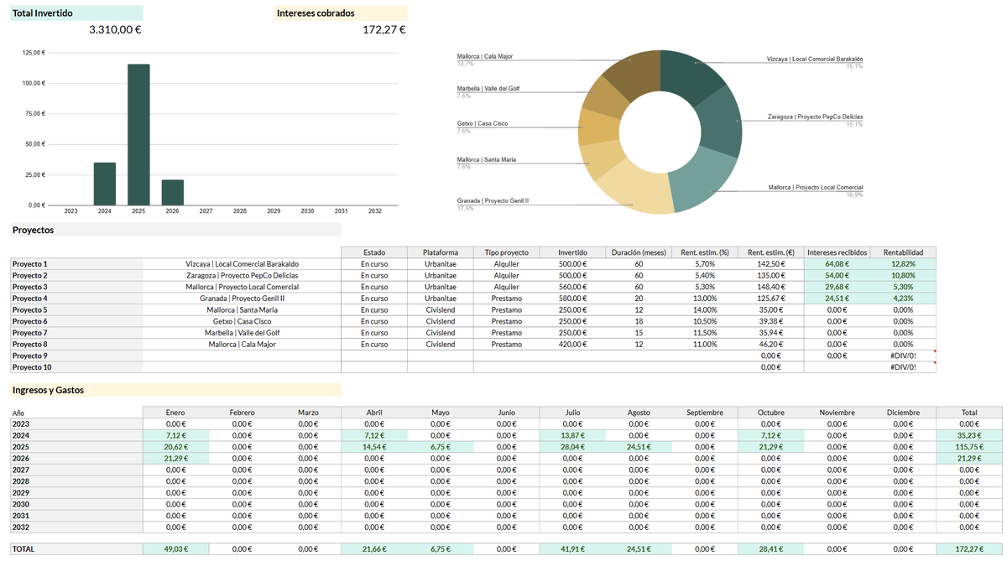Select the Intereses recibidos column header
This screenshot has width=1007, height=561.
837,252
